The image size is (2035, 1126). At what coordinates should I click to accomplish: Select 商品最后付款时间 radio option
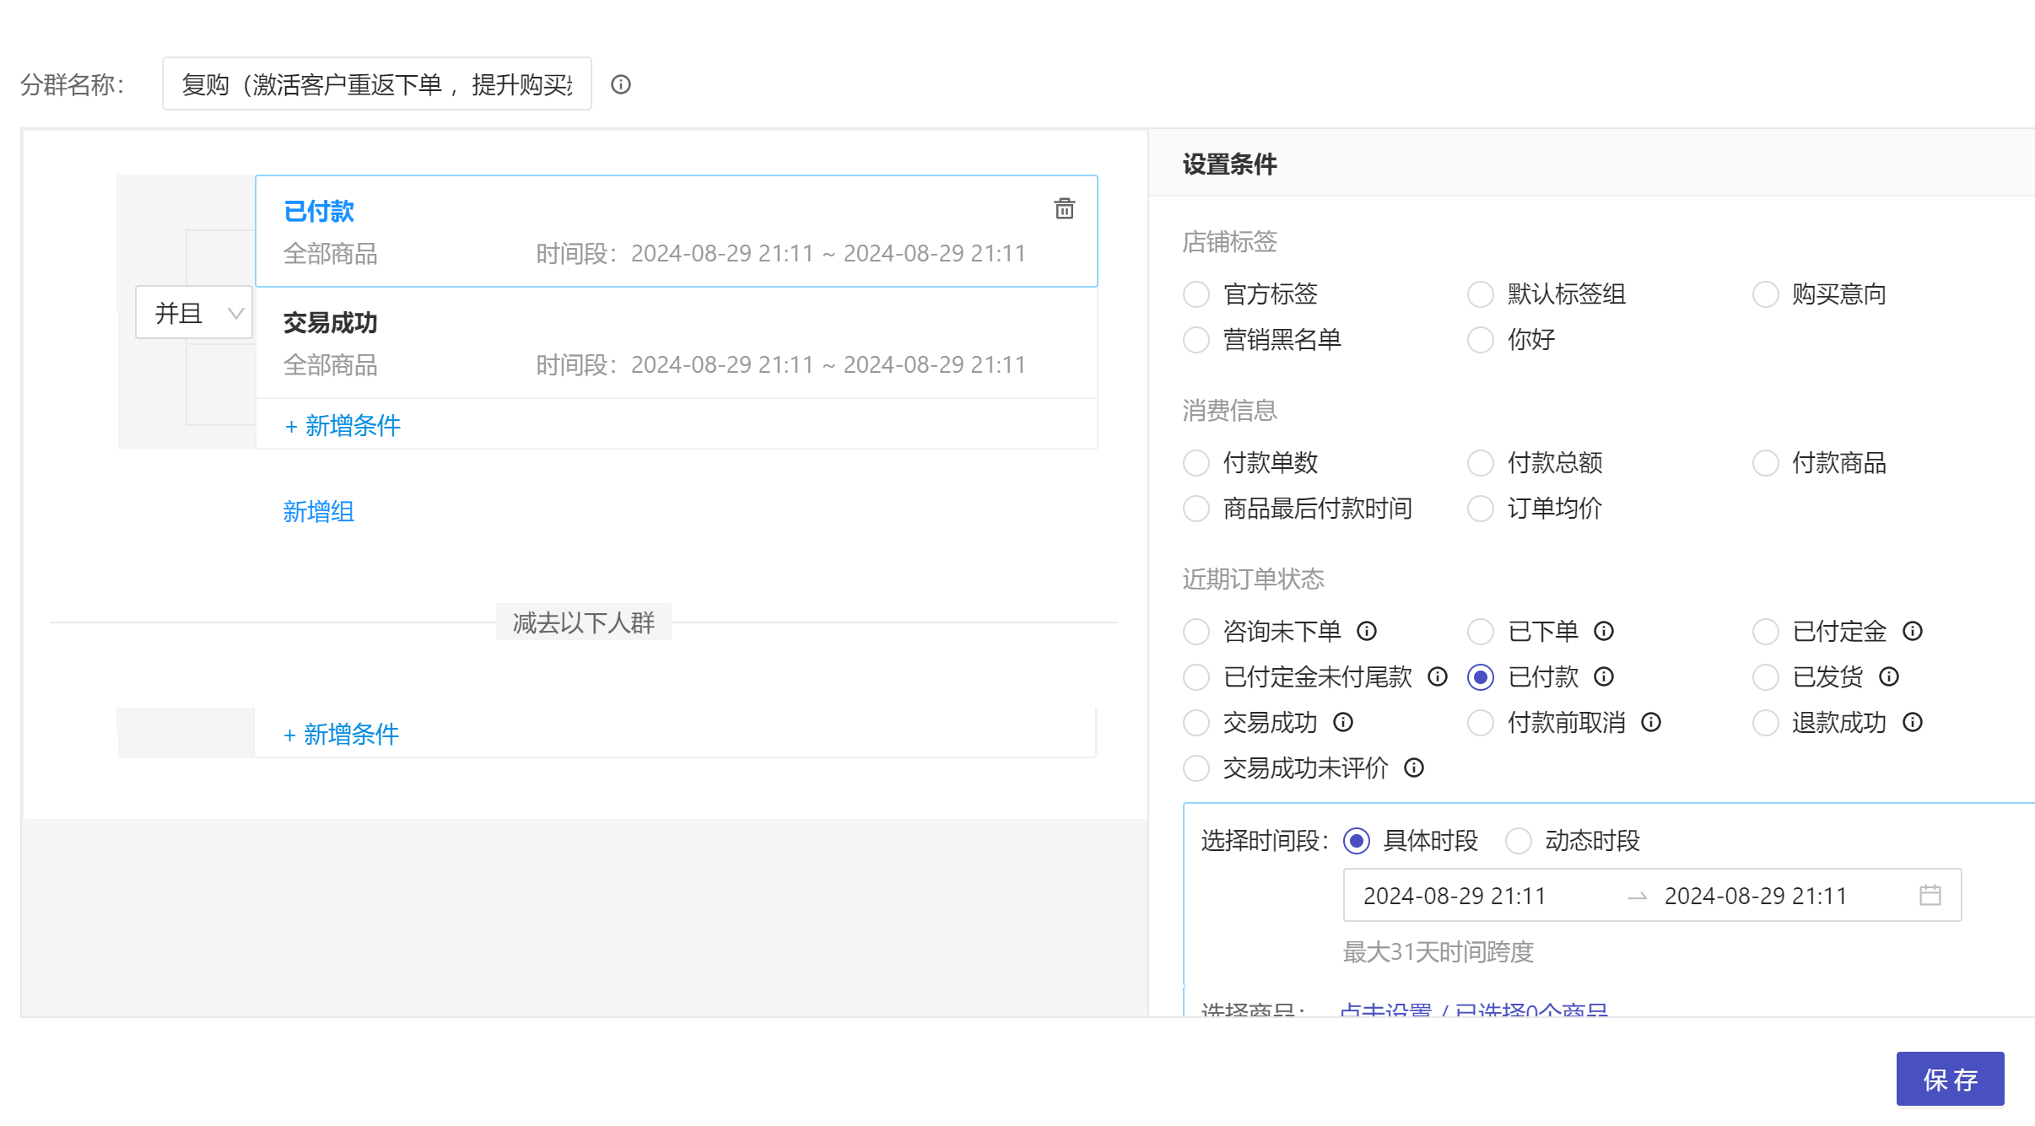(1196, 509)
